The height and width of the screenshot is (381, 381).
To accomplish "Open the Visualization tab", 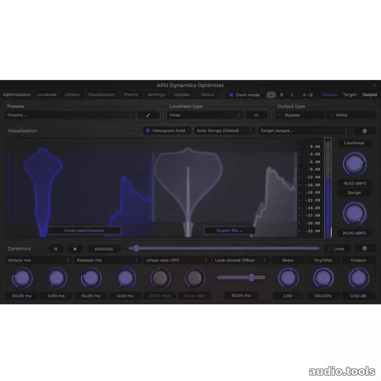I will [101, 95].
